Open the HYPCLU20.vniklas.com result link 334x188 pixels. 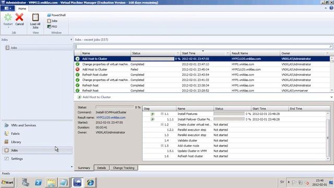[x=111, y=118]
